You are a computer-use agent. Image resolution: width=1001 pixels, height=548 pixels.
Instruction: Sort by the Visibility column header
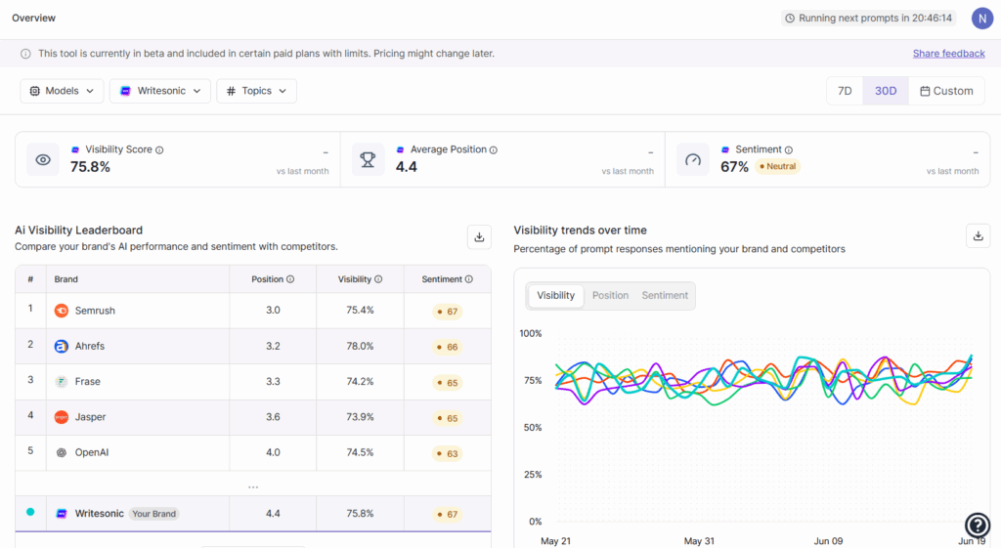355,279
